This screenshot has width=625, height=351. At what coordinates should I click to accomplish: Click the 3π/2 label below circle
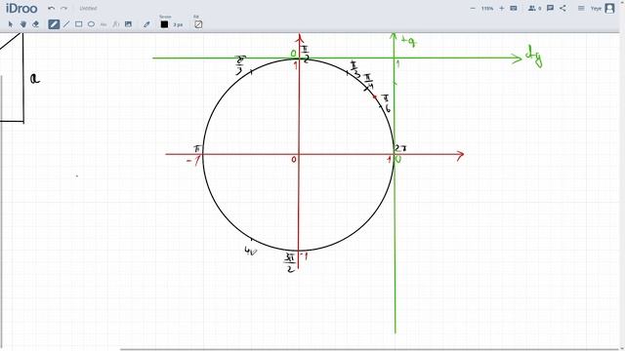click(290, 263)
